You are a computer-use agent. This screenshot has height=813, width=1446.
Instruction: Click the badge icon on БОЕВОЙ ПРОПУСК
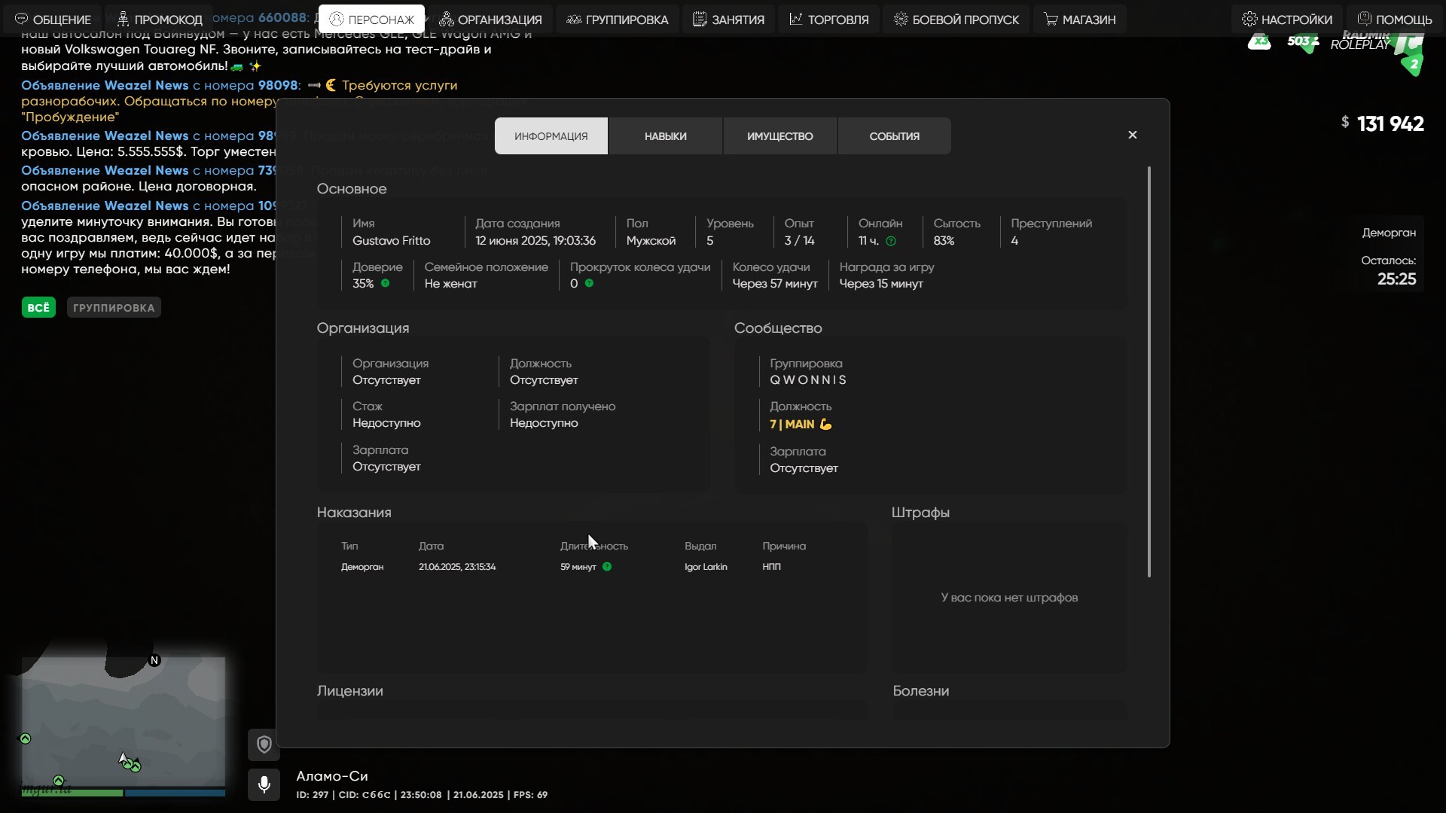pyautogui.click(x=901, y=19)
